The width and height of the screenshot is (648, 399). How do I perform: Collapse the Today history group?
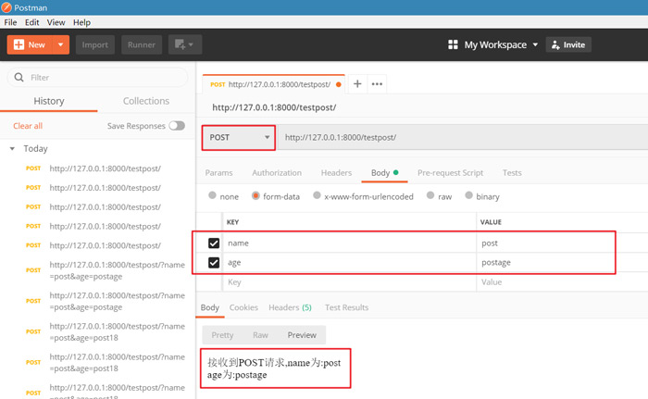click(x=12, y=148)
